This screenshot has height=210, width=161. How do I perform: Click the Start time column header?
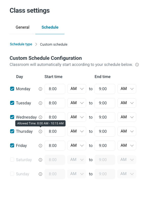click(53, 77)
